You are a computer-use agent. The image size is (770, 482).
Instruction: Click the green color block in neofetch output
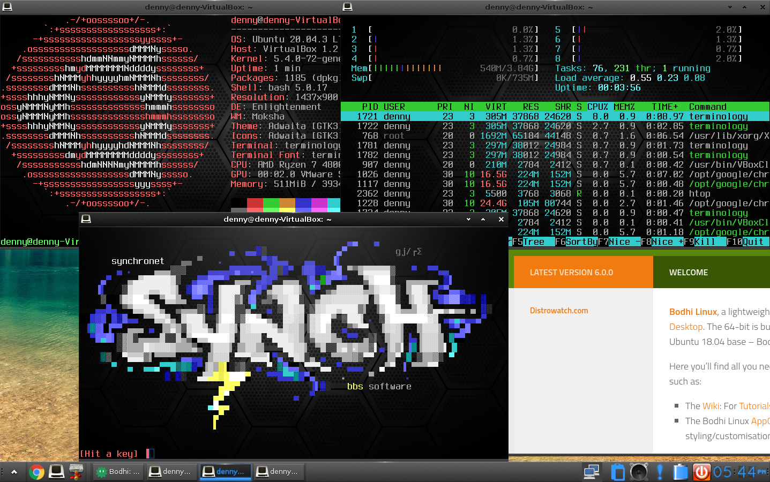click(271, 204)
